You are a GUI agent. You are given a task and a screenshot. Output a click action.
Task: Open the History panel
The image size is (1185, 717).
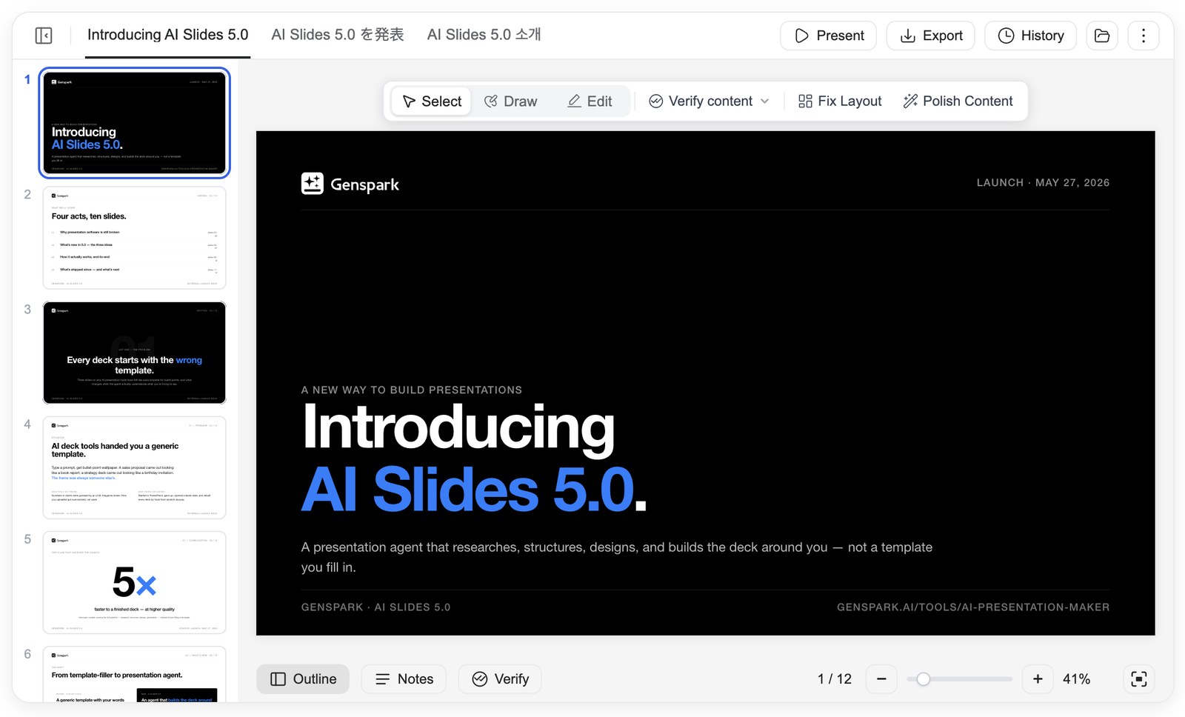[x=1030, y=36]
